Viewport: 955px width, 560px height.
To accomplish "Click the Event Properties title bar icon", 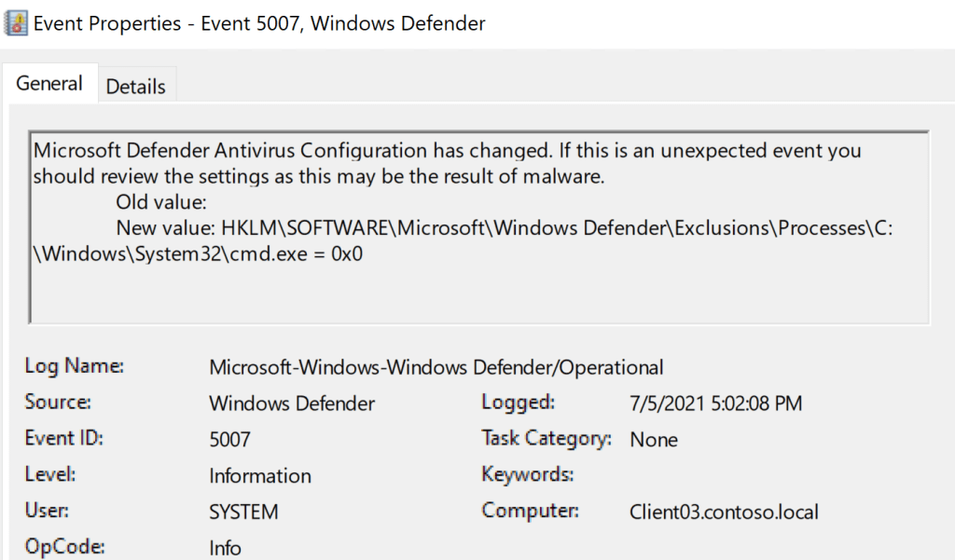I will click(x=17, y=23).
